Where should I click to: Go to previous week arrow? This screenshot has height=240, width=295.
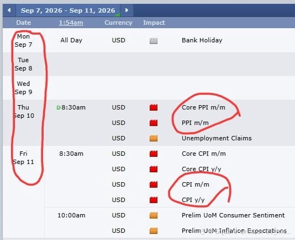click(x=9, y=10)
